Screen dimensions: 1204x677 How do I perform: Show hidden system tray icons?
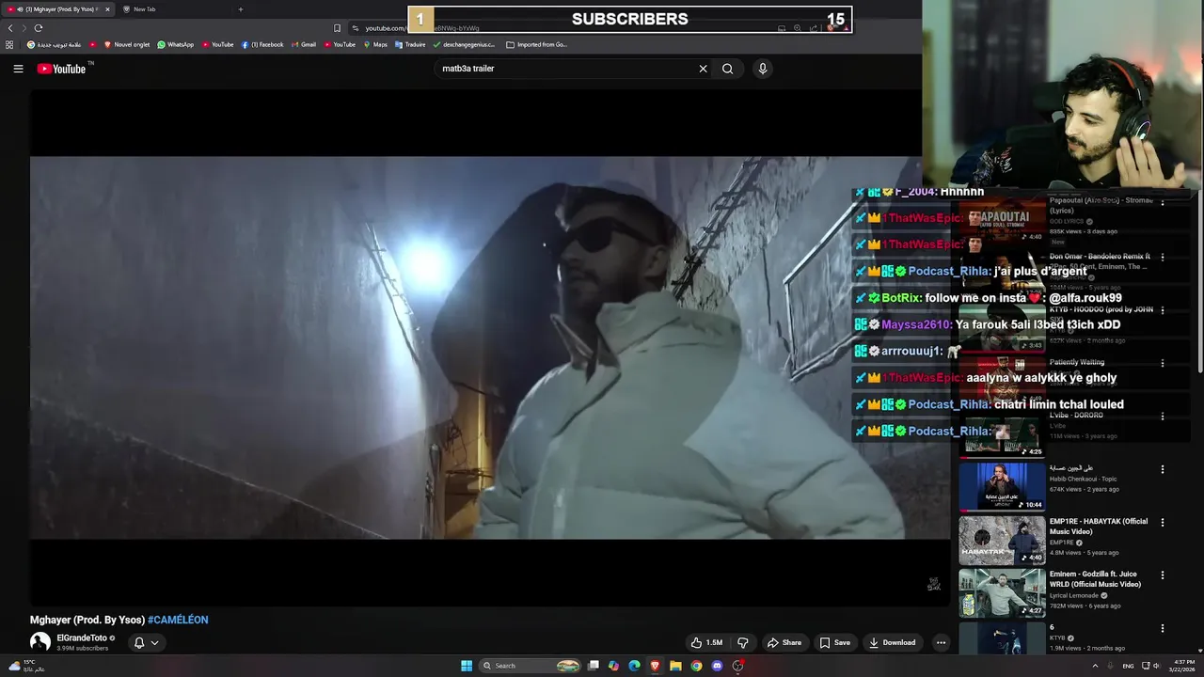click(x=1095, y=666)
